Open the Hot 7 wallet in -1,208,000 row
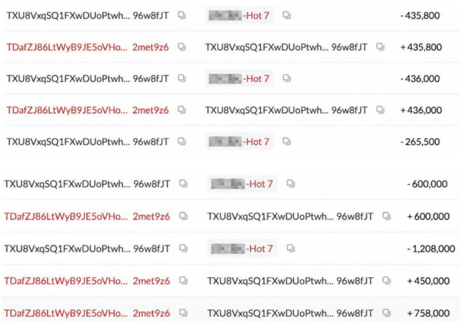Screen dimensions: 460x332 pyautogui.click(x=242, y=249)
